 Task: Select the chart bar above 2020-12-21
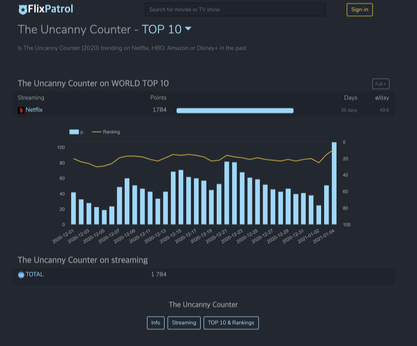(x=226, y=193)
